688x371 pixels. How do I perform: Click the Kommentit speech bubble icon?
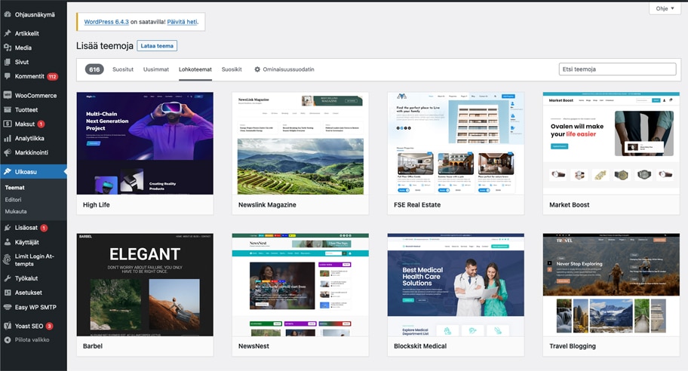tap(8, 76)
